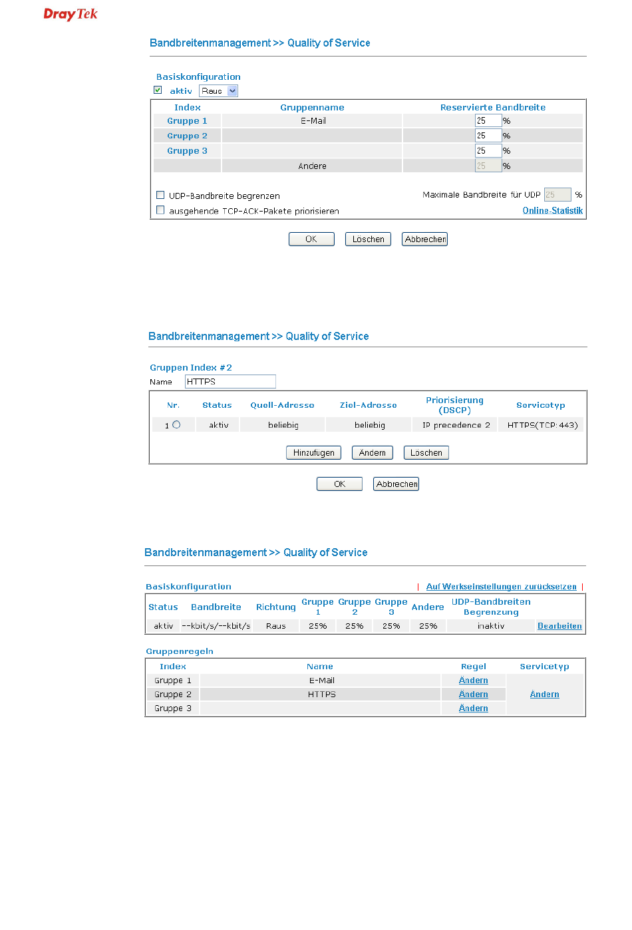This screenshot has width=632, height=930.
Task: Click the HTTPS name in Gruppenregeln
Action: tap(321, 695)
